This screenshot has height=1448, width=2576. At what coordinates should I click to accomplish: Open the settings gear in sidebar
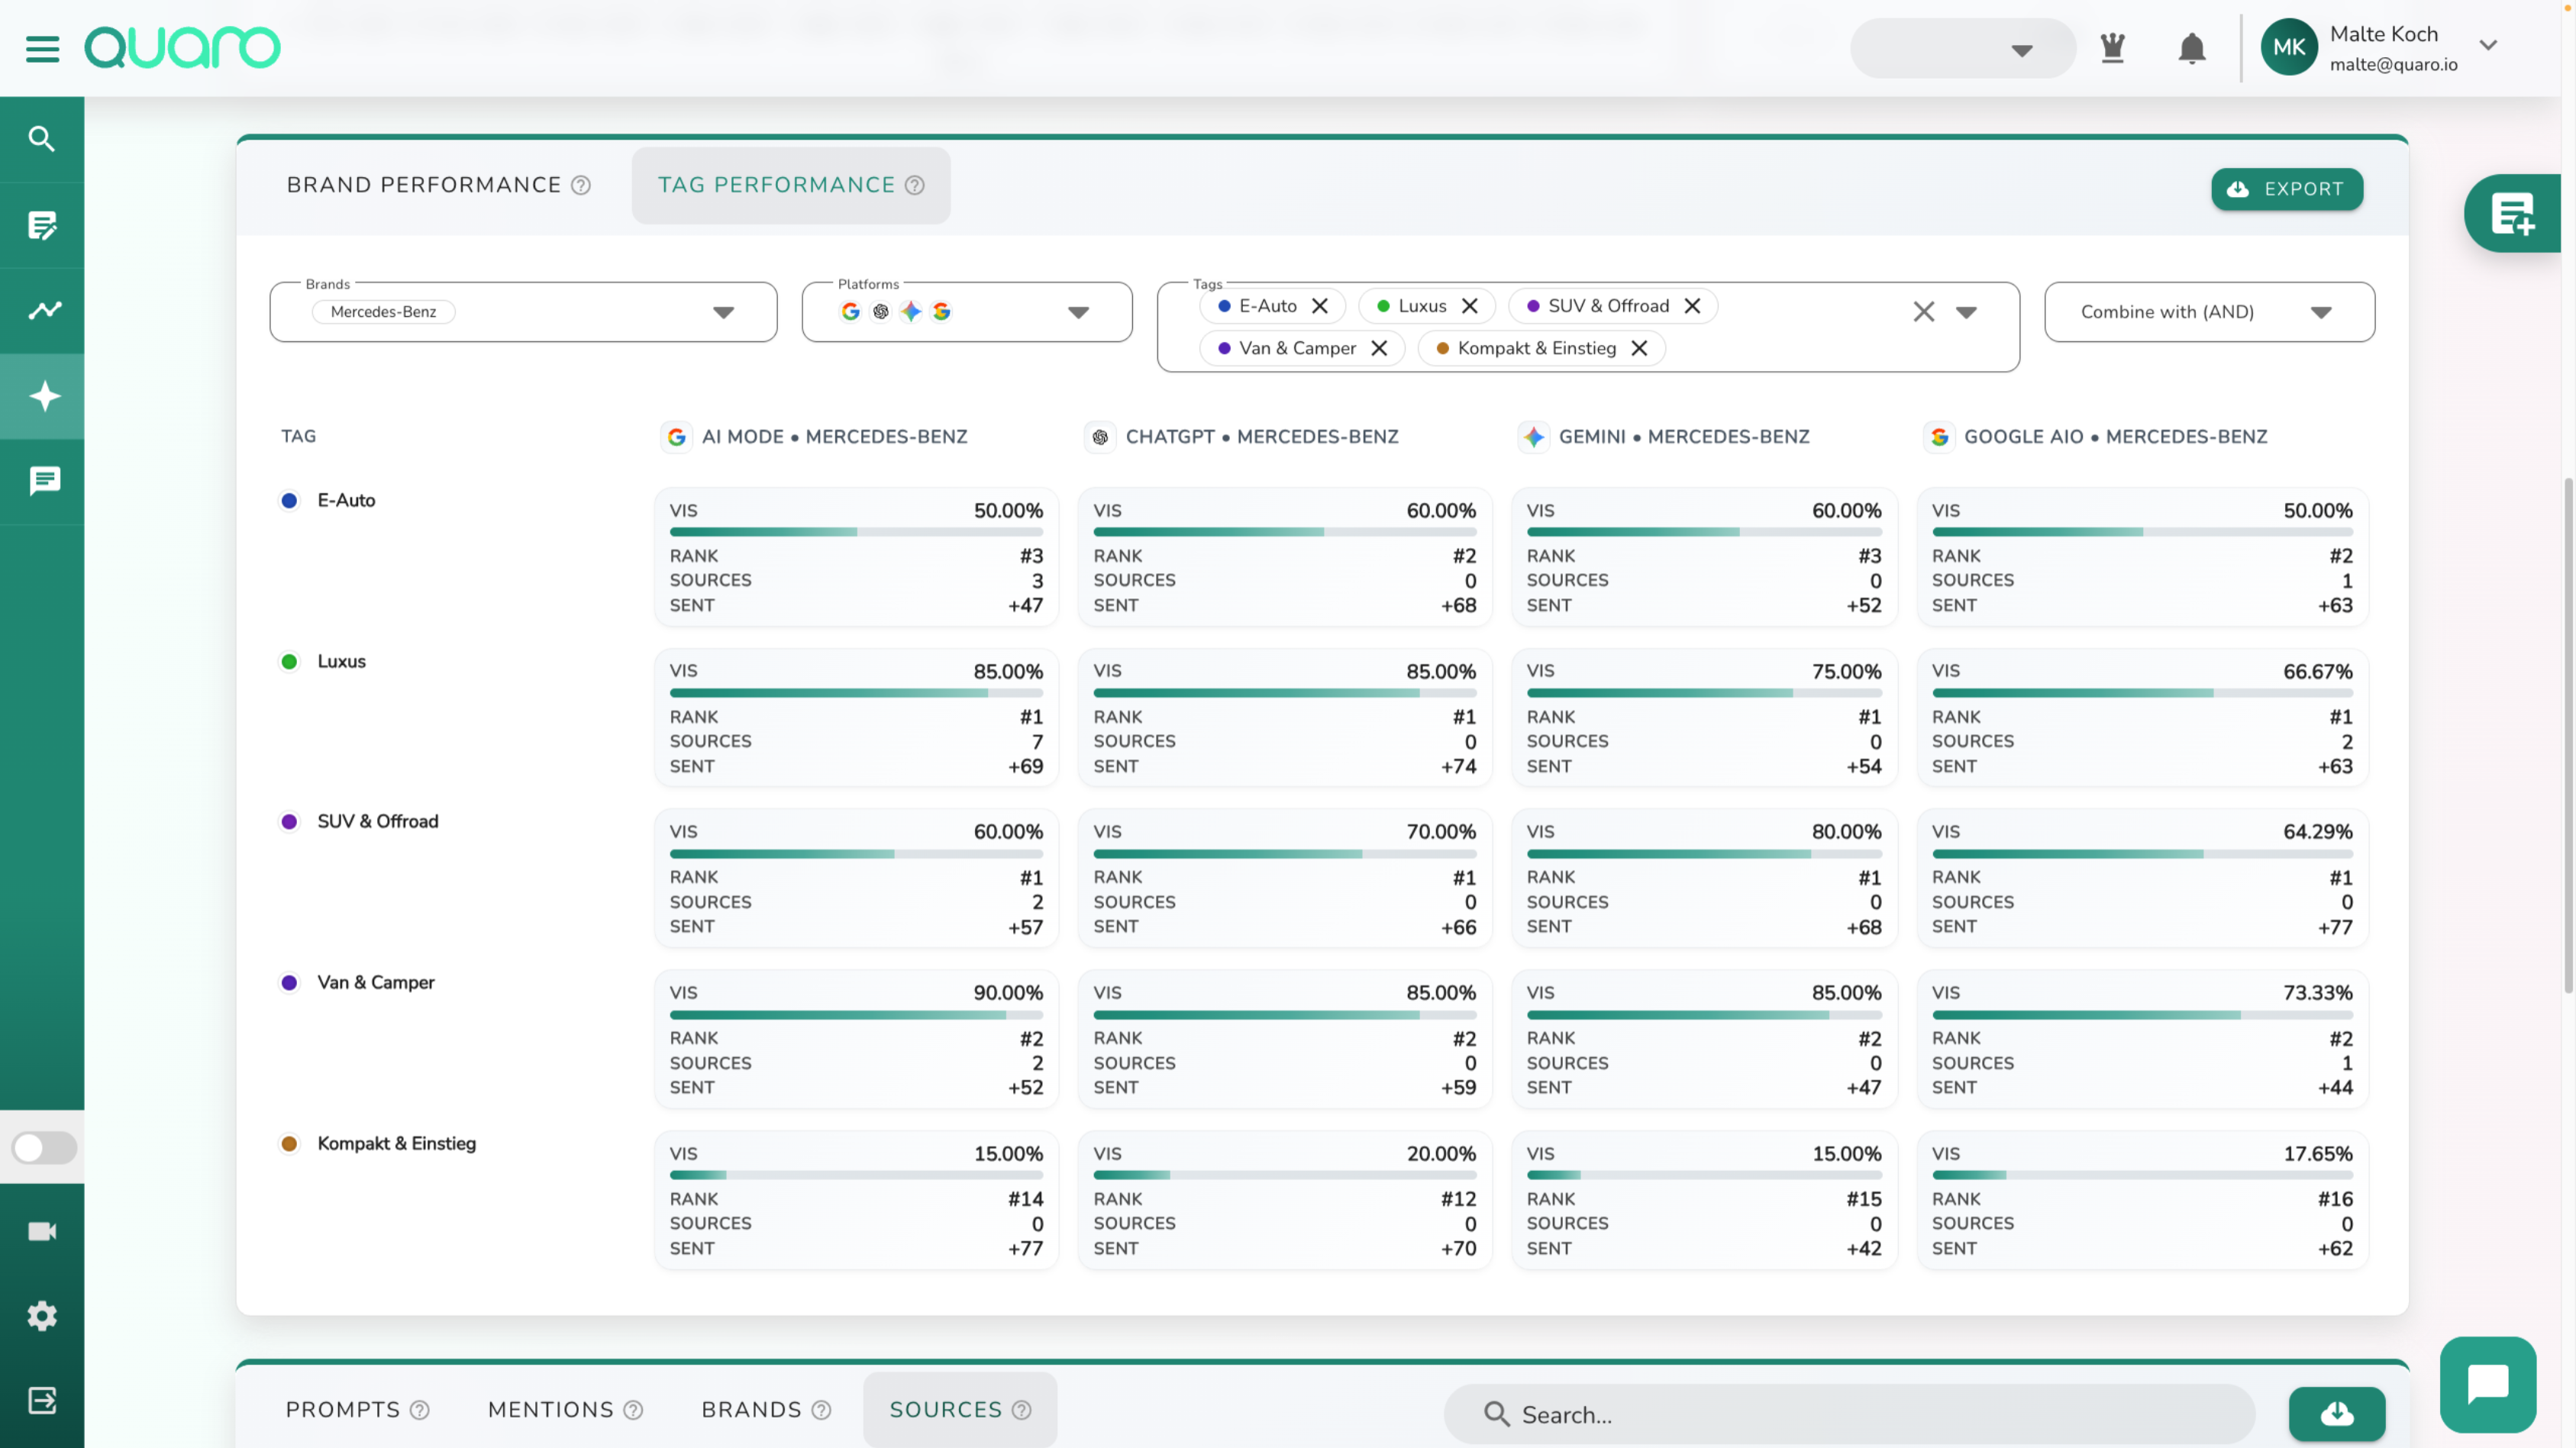click(x=42, y=1315)
